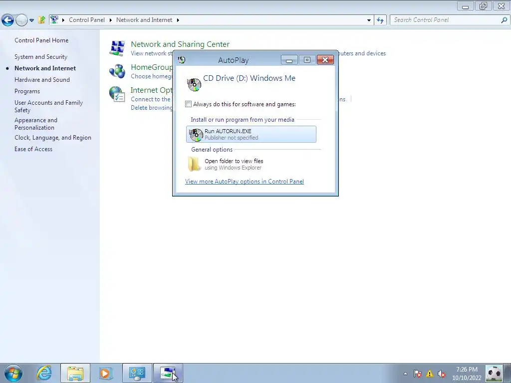Click the Control Panel address bar icon

(54, 20)
